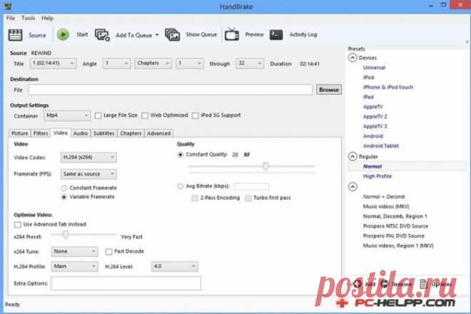Click the Browse button
This screenshot has width=471, height=314.
[329, 89]
